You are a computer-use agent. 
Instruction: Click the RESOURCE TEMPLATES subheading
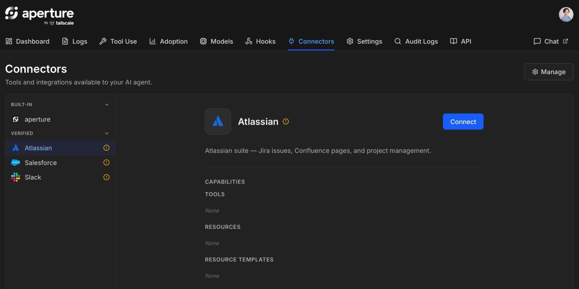coord(239,259)
